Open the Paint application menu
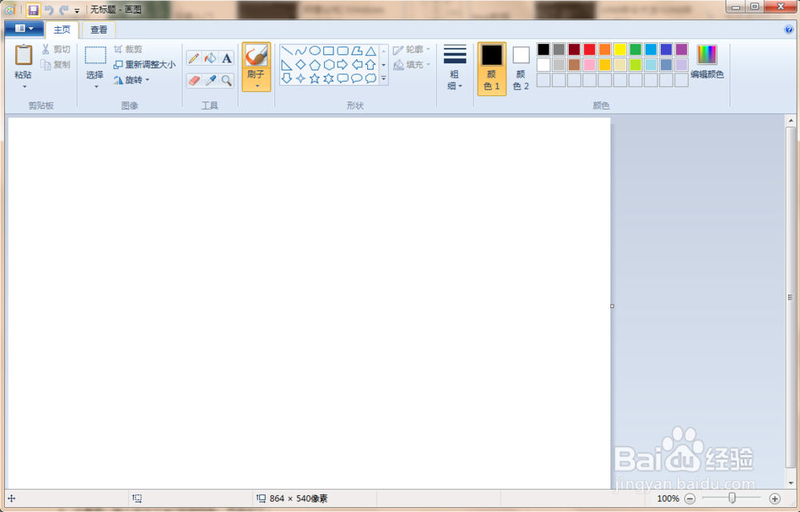800x512 pixels. click(23, 27)
